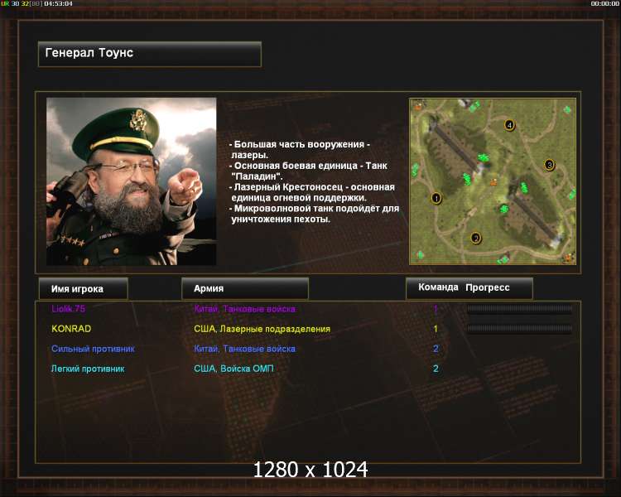Click the Прогресс column header
This screenshot has width=621, height=497.
[488, 287]
